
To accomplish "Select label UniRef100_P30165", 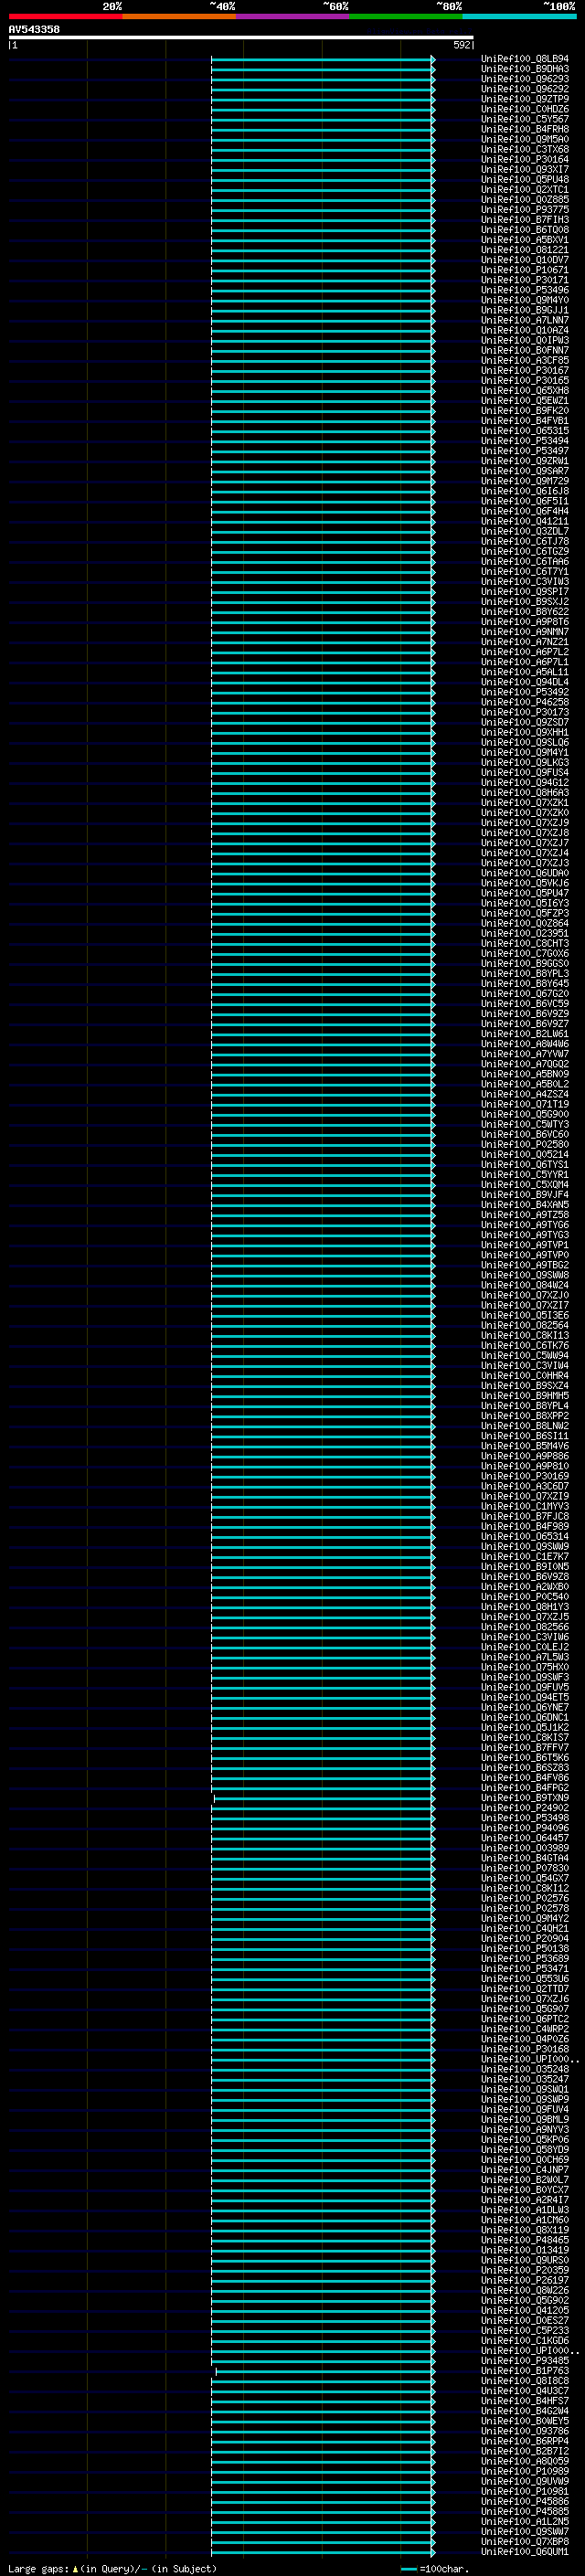I will click(x=525, y=380).
